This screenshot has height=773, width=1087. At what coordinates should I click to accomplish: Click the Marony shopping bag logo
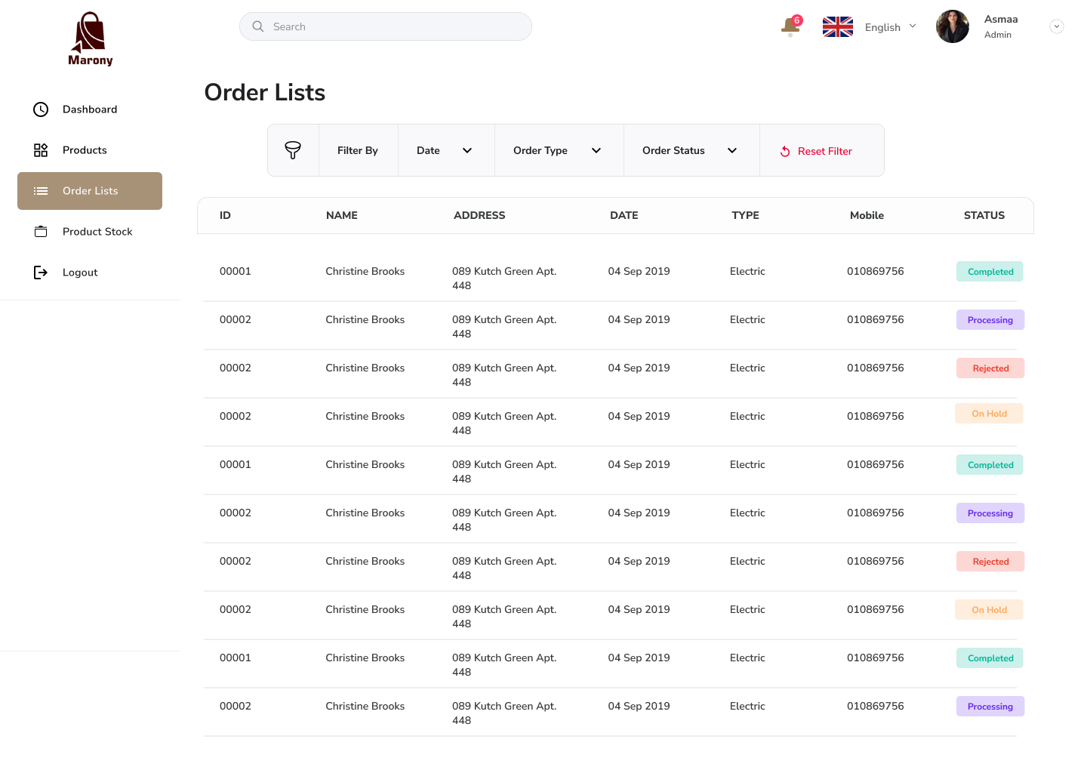(x=90, y=39)
